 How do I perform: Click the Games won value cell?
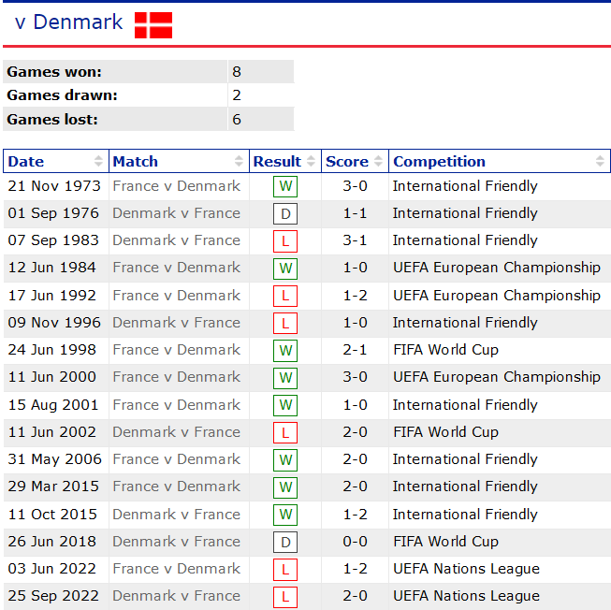(x=260, y=72)
